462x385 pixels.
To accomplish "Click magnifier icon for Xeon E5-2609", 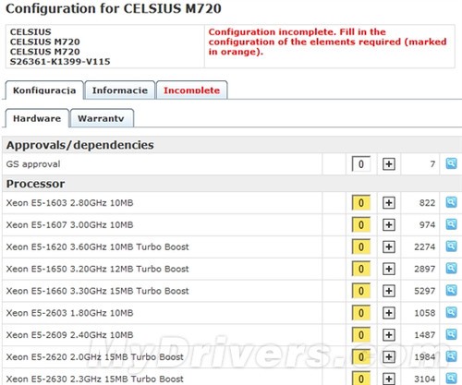I will (x=451, y=334).
